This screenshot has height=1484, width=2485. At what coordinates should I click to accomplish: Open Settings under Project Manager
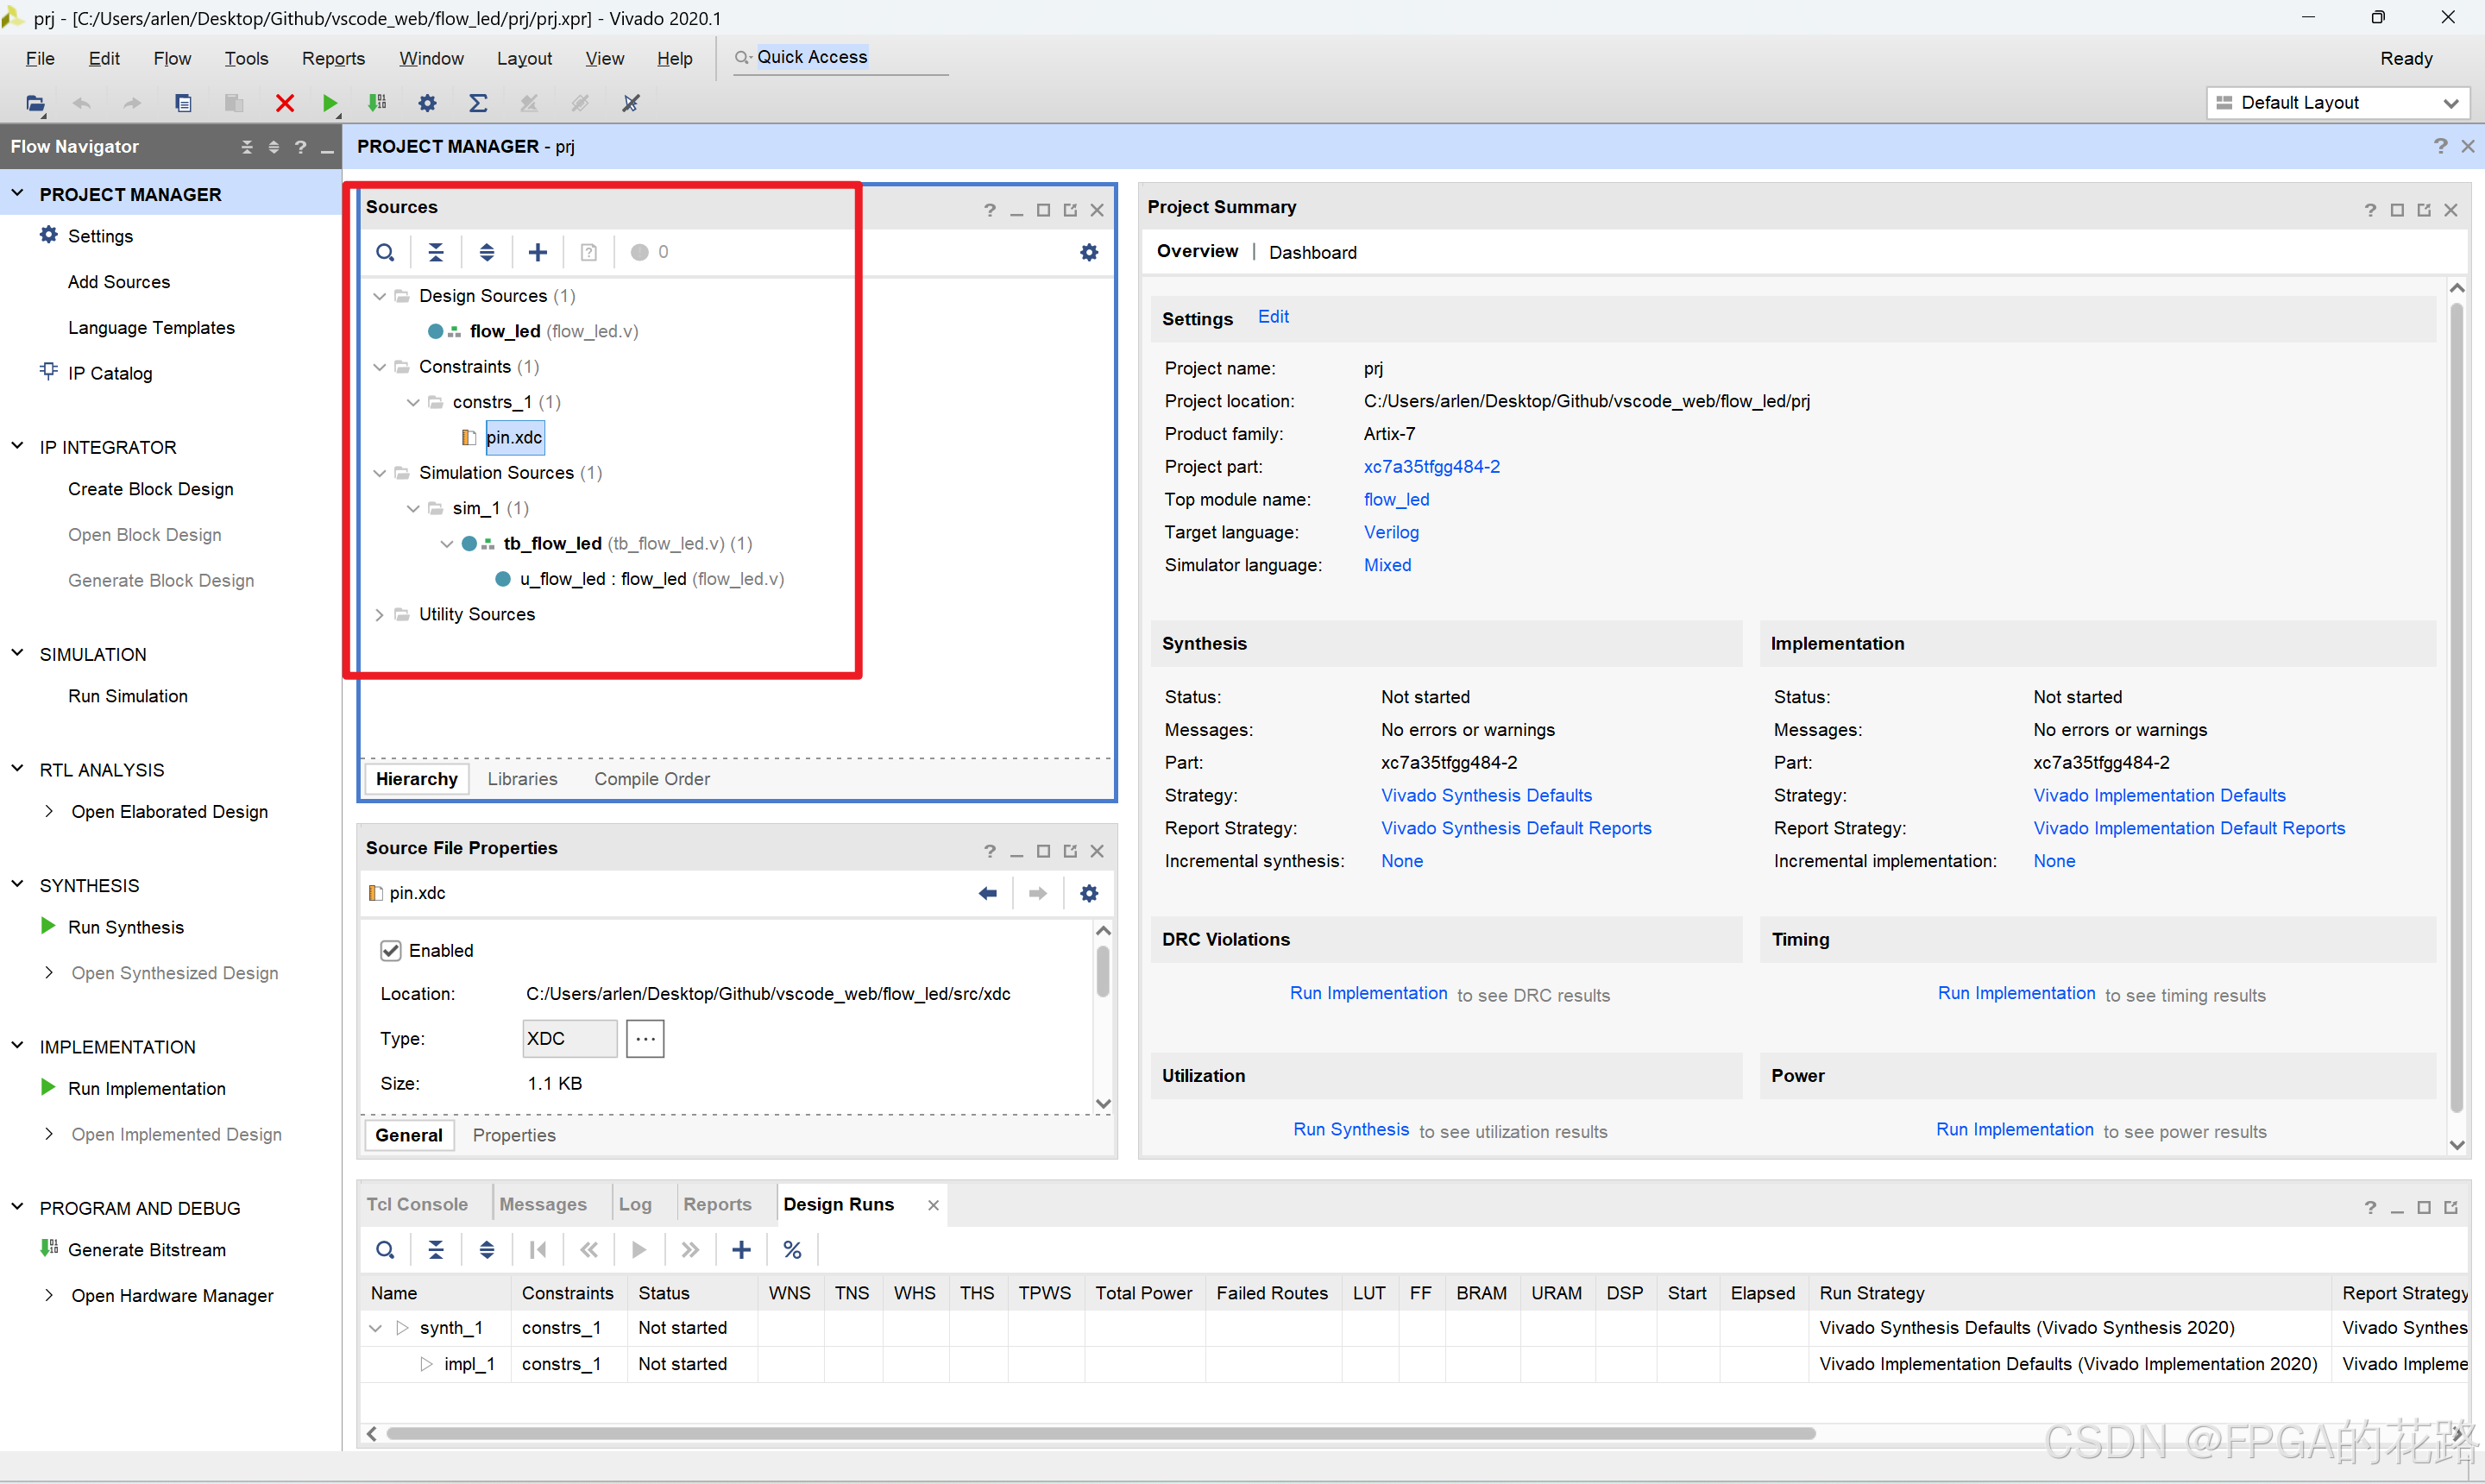coord(100,236)
